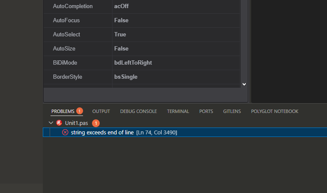Click the count badge on the PROBLEMS tab

[x=80, y=111]
